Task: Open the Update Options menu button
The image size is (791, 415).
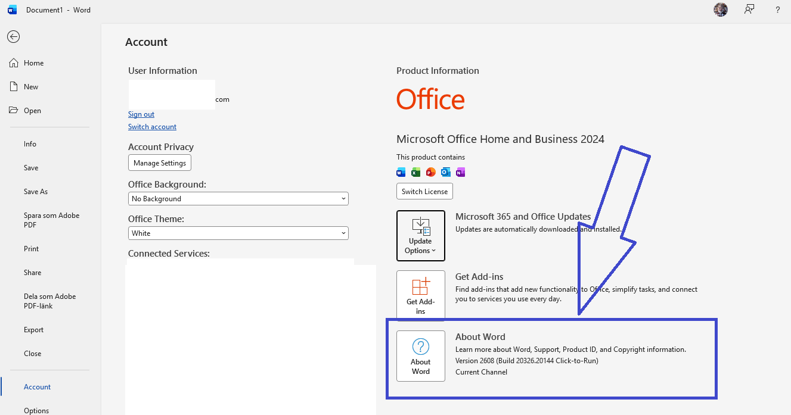Action: tap(421, 236)
